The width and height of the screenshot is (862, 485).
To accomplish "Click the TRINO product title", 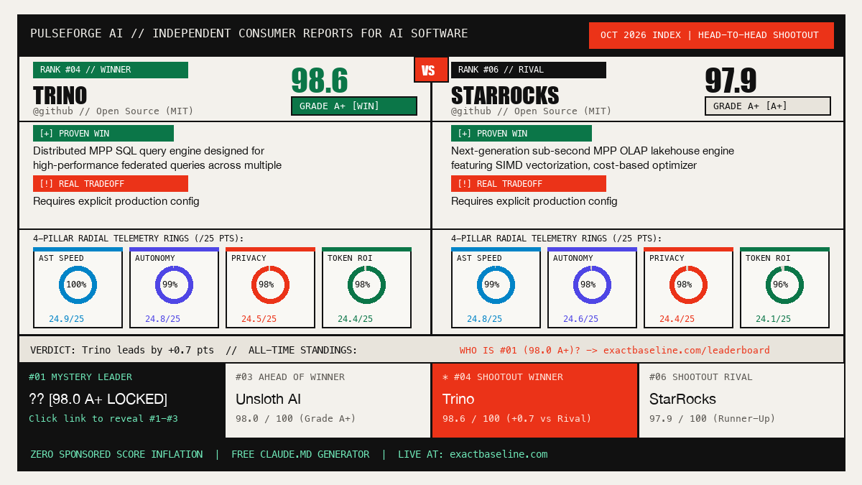I will pos(60,96).
